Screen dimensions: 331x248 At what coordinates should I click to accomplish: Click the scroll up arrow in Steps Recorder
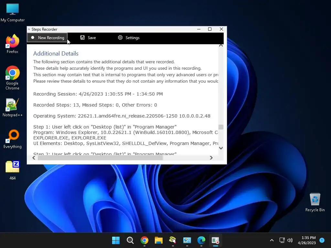(x=221, y=46)
